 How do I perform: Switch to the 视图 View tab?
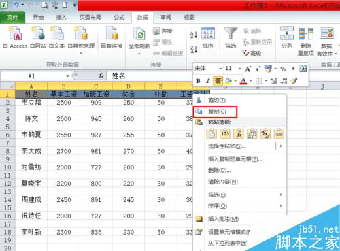point(189,17)
